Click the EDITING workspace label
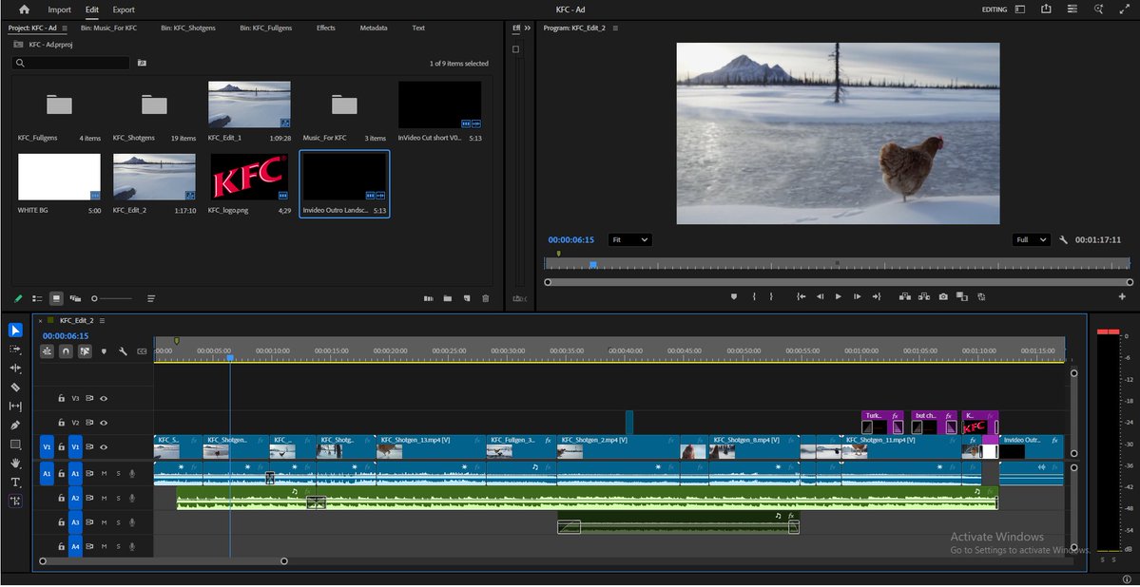 click(995, 9)
